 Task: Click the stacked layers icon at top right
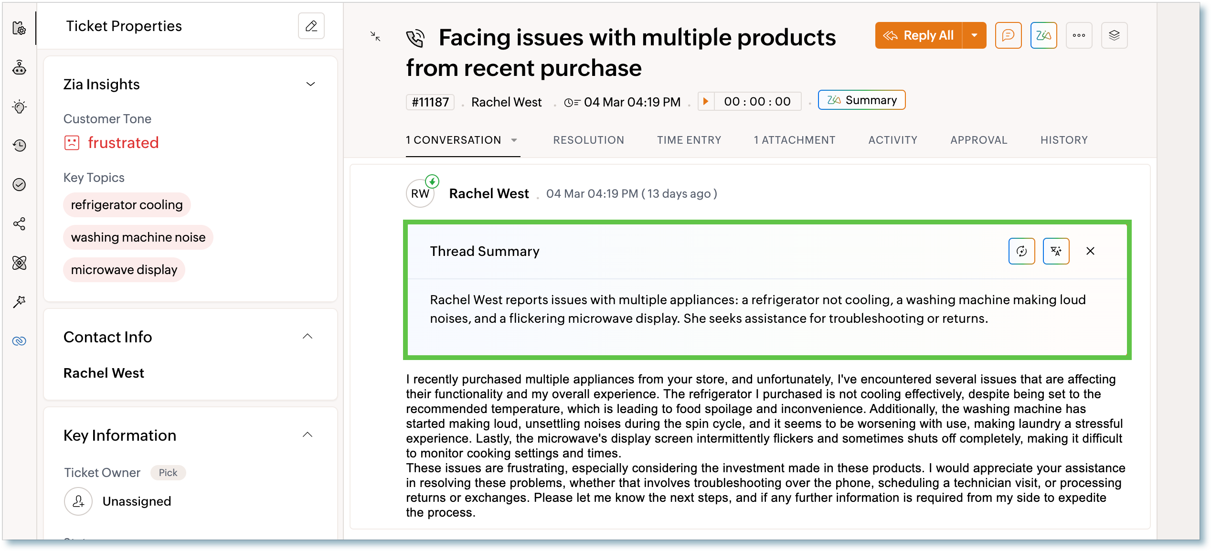[1114, 35]
